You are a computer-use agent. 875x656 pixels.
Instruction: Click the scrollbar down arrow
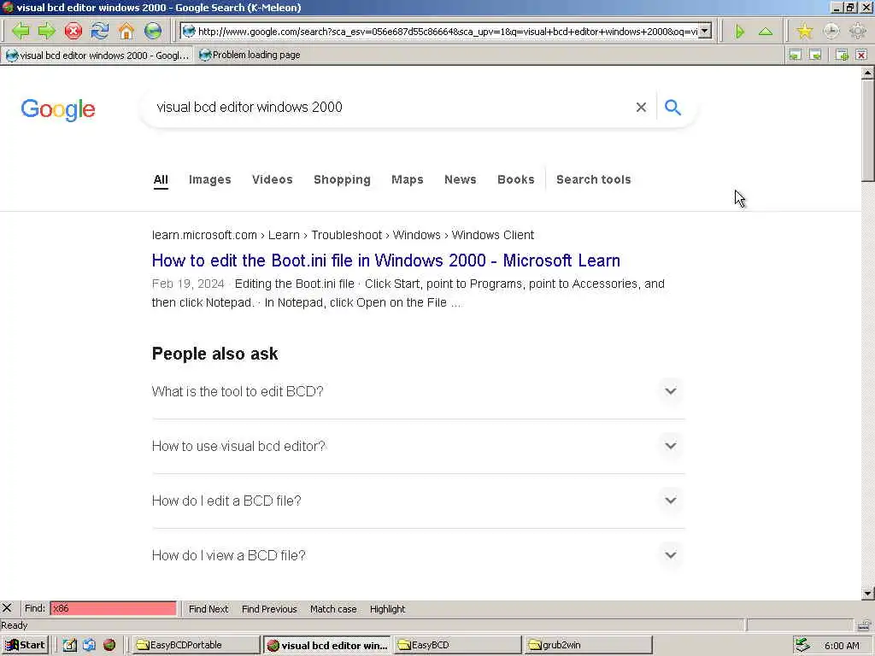pos(868,594)
